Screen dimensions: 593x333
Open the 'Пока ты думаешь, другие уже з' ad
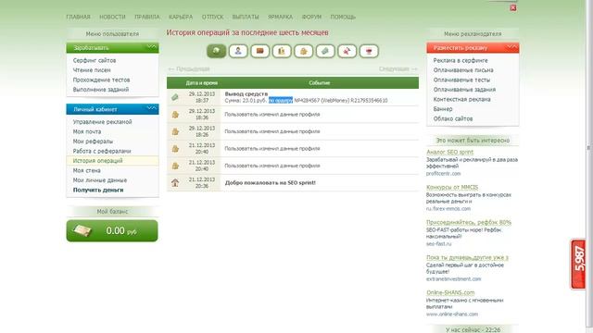(x=467, y=257)
